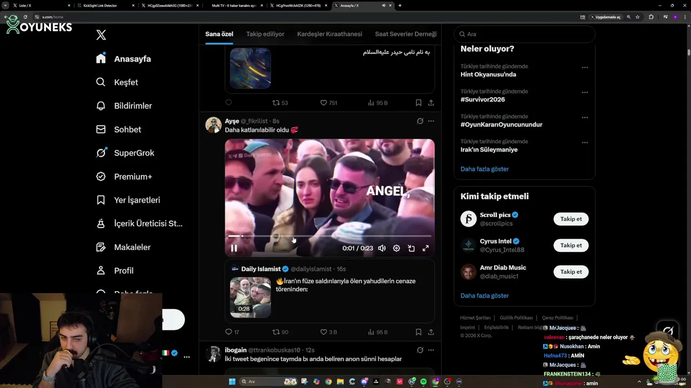Open Bildirimler notifications
Screen dimensions: 691x388
pos(124,106)
